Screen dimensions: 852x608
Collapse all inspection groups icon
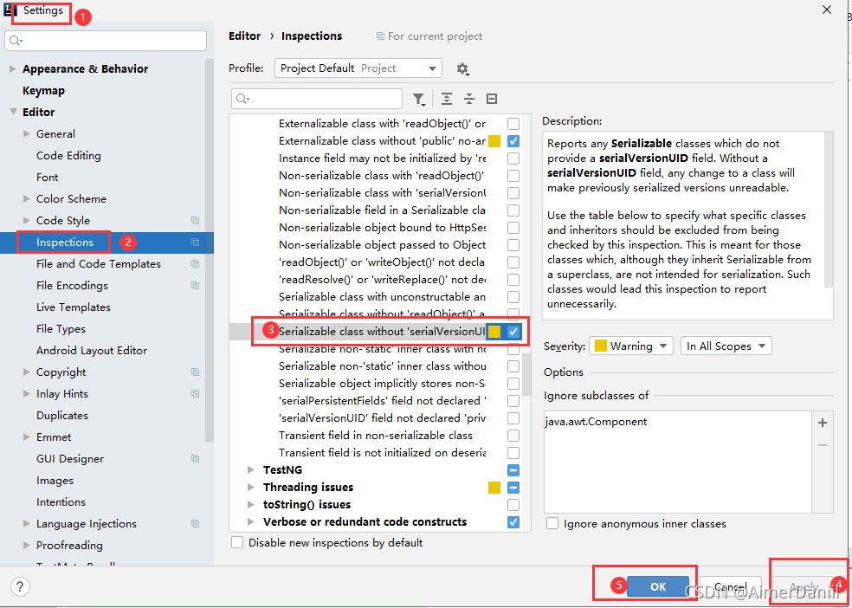(469, 99)
